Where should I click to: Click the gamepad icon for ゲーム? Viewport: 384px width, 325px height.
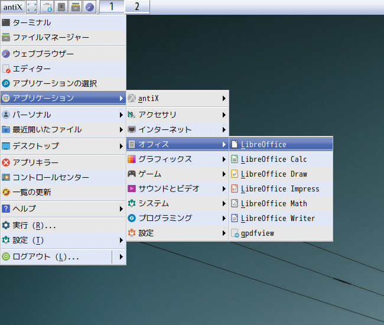click(x=132, y=174)
